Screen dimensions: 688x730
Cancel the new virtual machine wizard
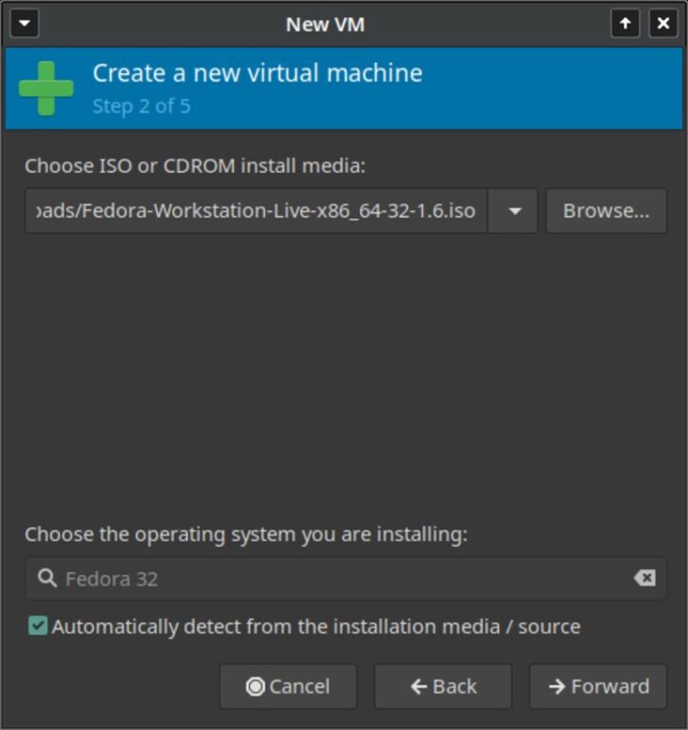coord(288,686)
